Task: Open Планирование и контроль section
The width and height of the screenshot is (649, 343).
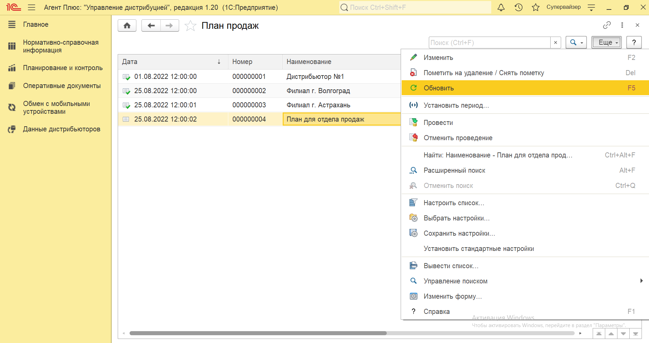Action: click(62, 68)
